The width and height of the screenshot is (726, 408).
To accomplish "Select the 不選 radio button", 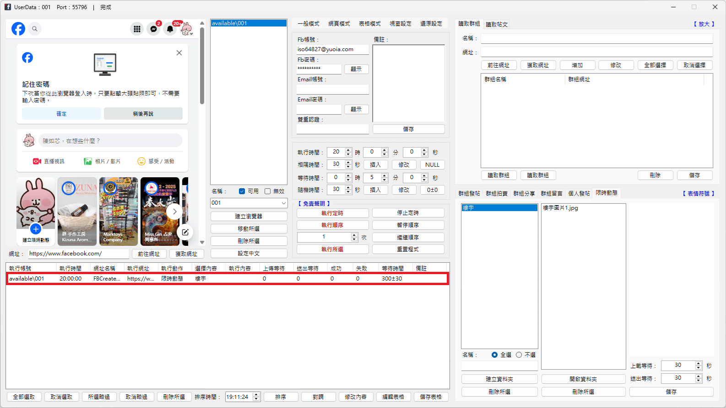I will pyautogui.click(x=519, y=355).
